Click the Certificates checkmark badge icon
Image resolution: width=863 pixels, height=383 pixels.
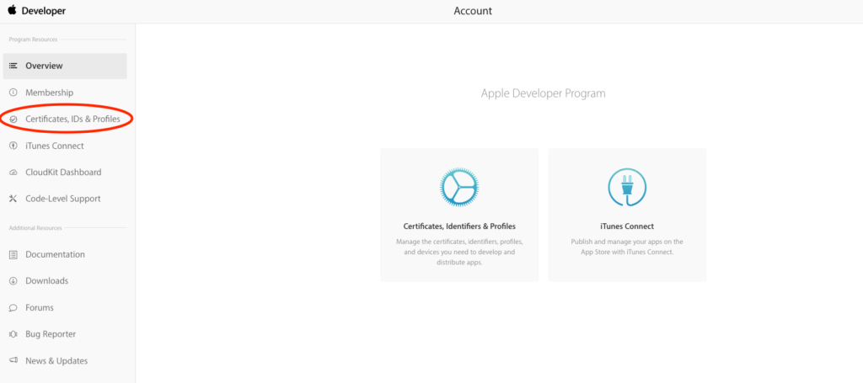pos(13,120)
